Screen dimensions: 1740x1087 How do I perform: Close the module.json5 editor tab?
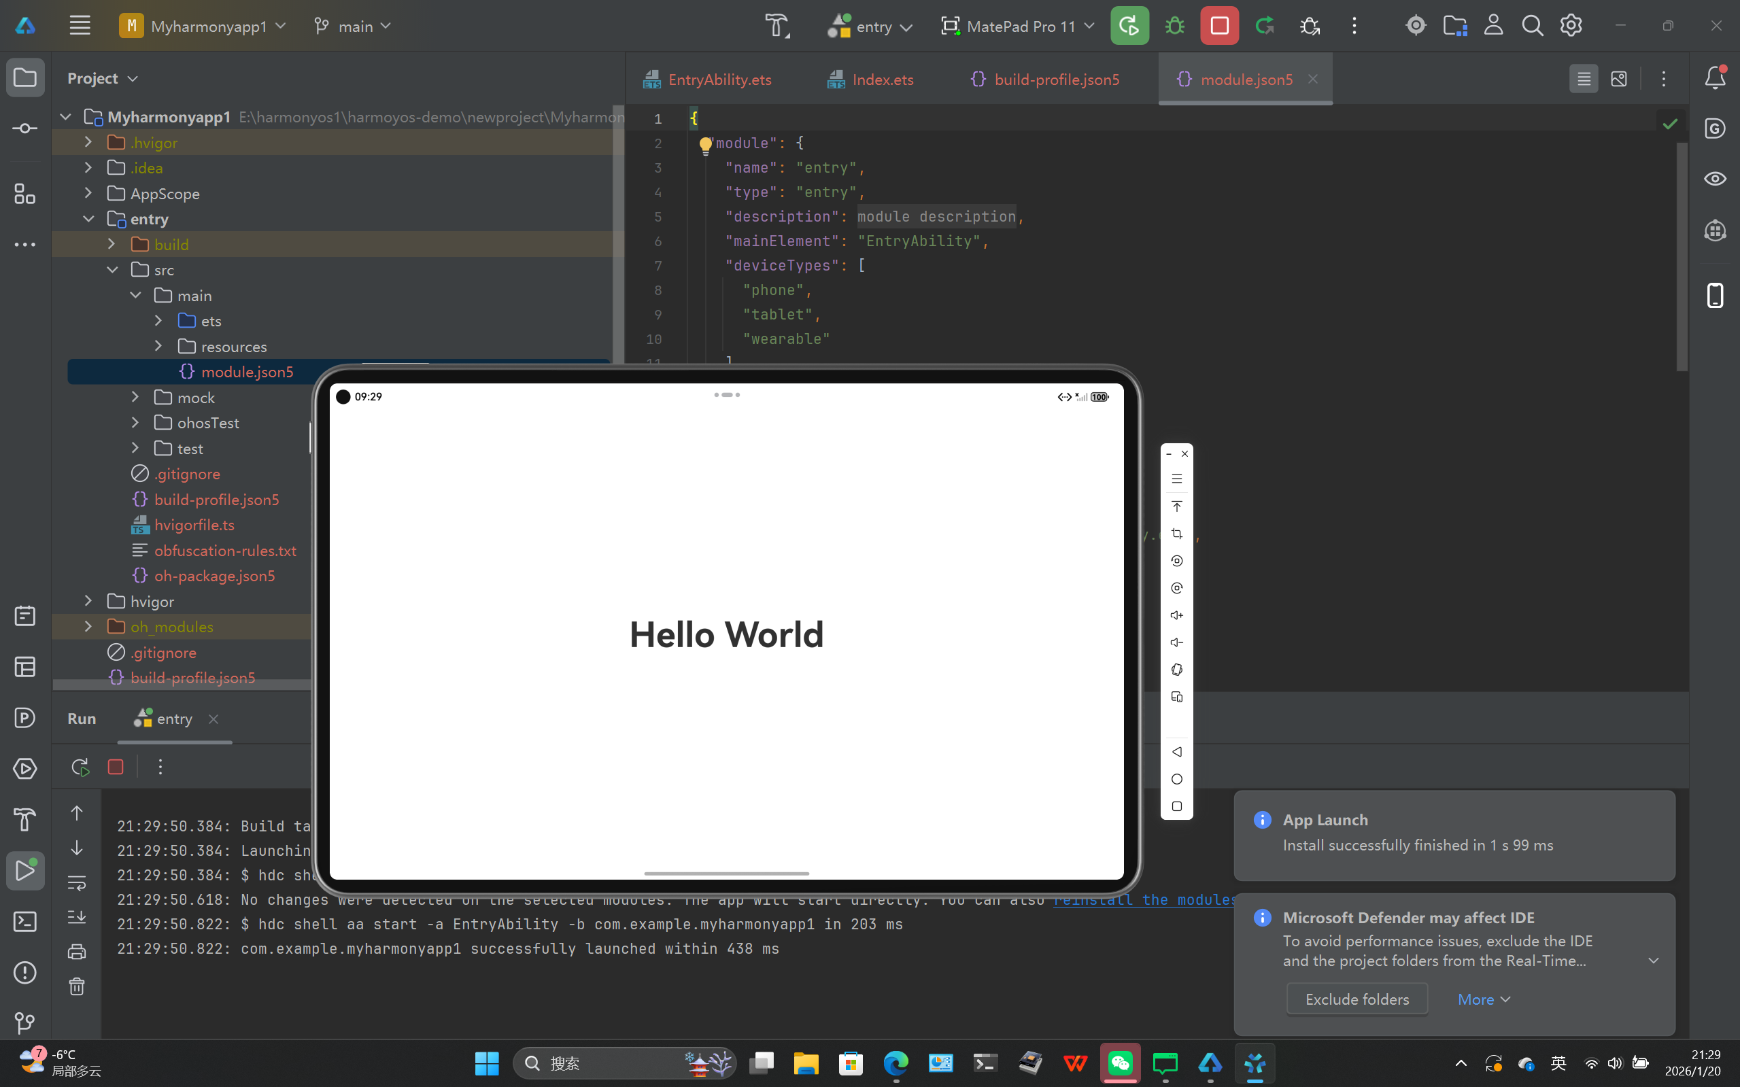(1313, 78)
